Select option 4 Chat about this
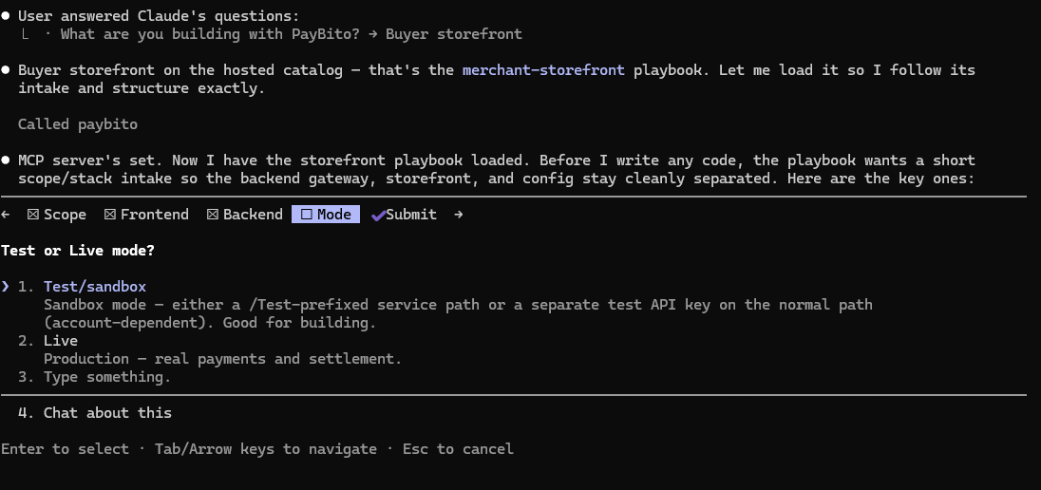Viewport: 1041px width, 490px height. (x=107, y=413)
